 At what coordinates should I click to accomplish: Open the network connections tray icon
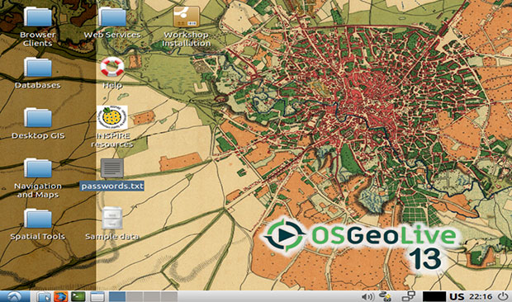pyautogui.click(x=408, y=296)
